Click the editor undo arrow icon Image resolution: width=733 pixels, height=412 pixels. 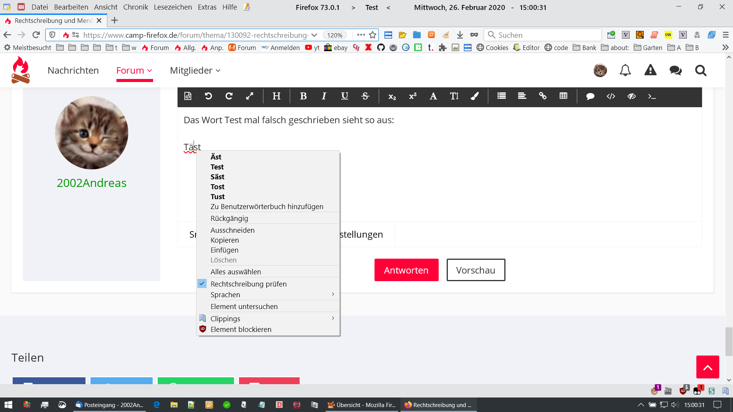208,96
